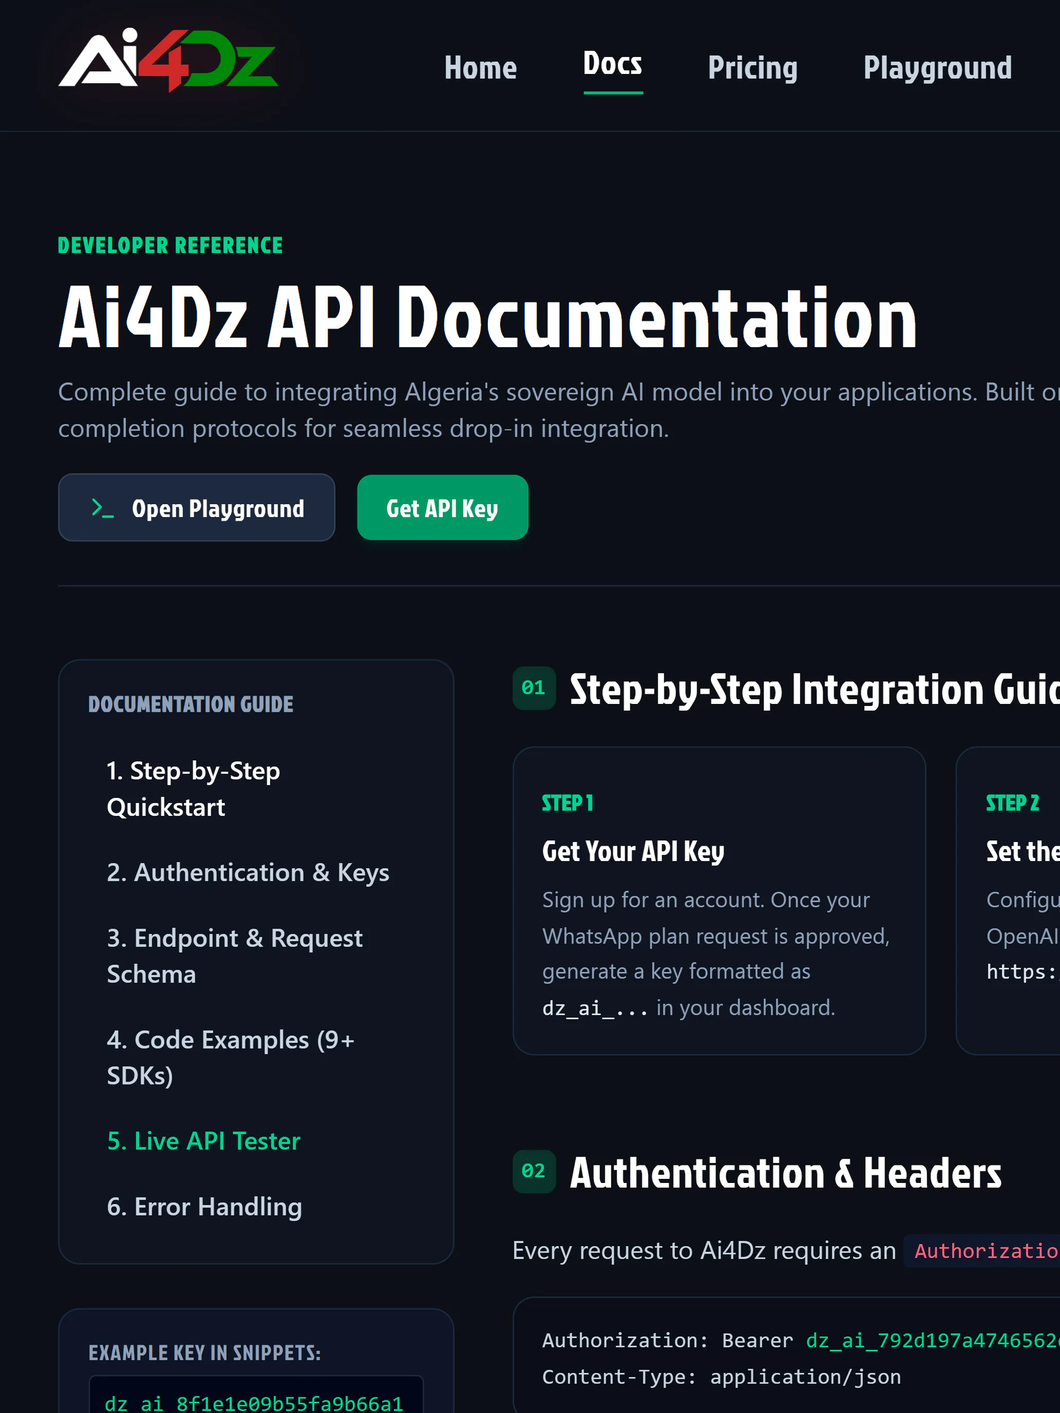This screenshot has width=1060, height=1413.
Task: Open Authentication & Keys guide link
Action: click(248, 872)
